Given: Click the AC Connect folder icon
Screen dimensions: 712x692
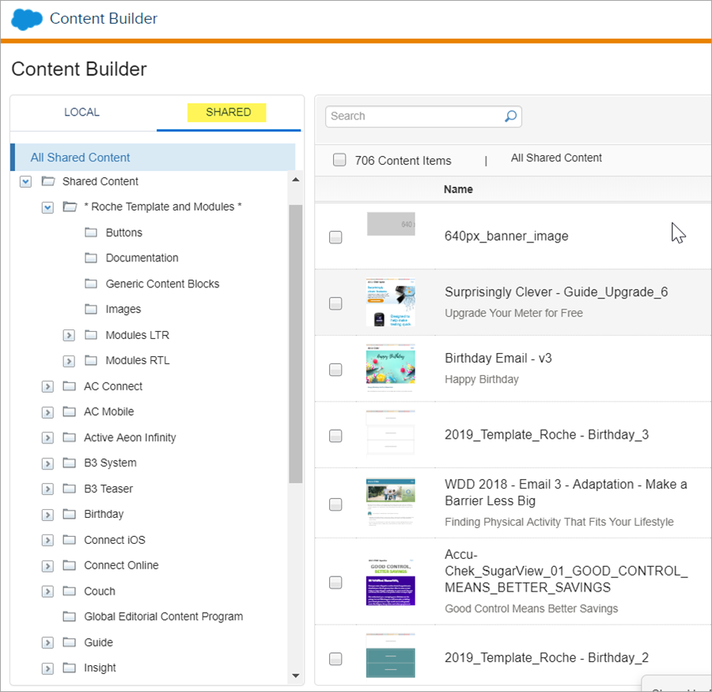Looking at the screenshot, I should pyautogui.click(x=69, y=386).
